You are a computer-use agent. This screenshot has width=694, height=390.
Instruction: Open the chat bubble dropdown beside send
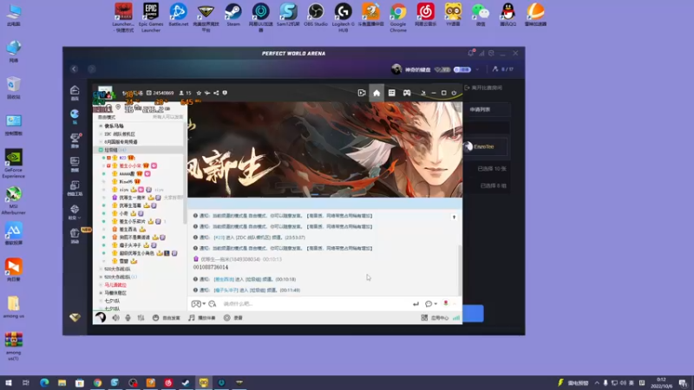(x=430, y=304)
